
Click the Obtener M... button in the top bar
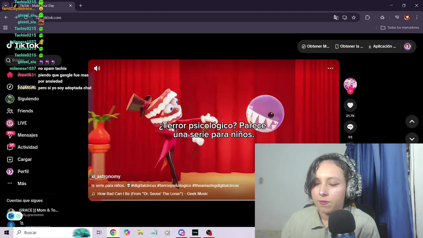tap(315, 46)
